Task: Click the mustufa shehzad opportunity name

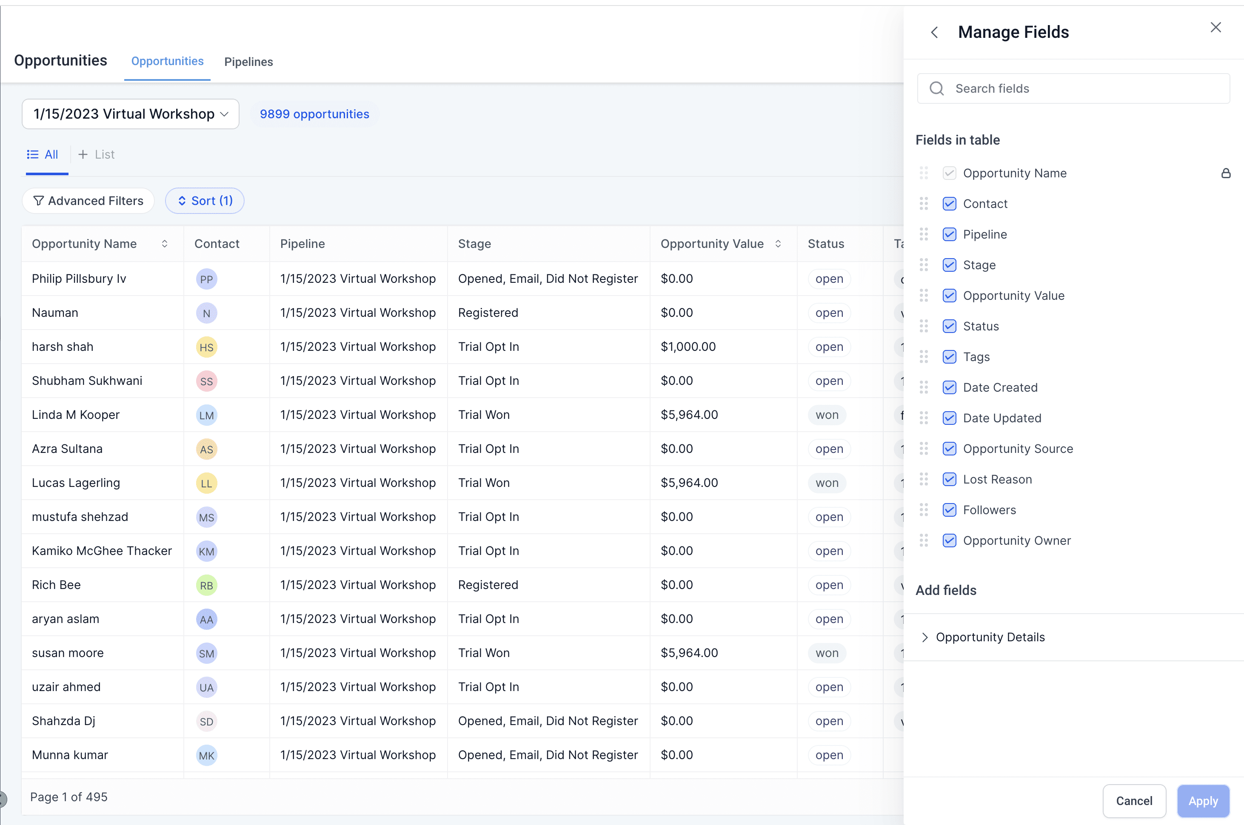Action: [80, 517]
